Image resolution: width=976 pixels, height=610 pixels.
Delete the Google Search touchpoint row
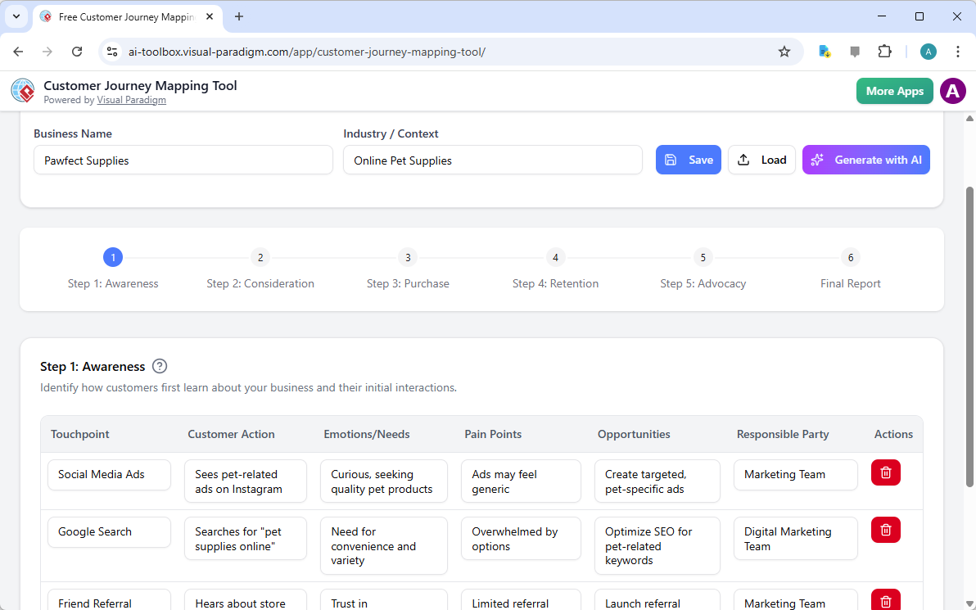coord(885,530)
